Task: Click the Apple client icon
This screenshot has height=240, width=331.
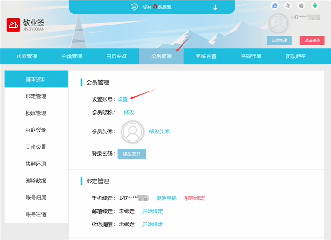Action: [x=301, y=6]
